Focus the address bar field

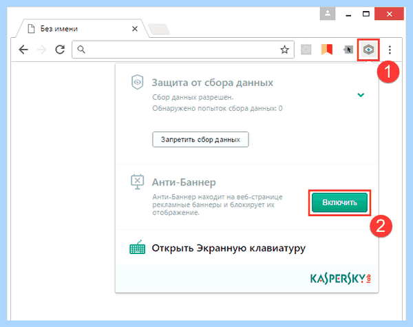click(x=183, y=50)
